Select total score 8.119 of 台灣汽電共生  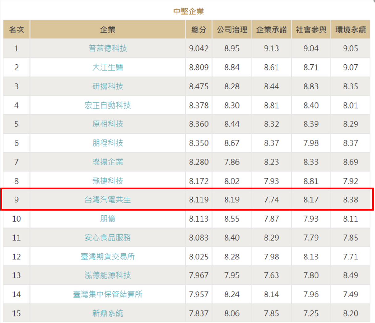(199, 200)
